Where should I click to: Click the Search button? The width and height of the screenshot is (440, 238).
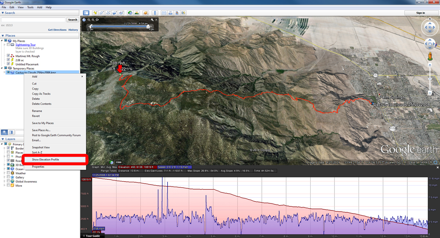coord(73,20)
